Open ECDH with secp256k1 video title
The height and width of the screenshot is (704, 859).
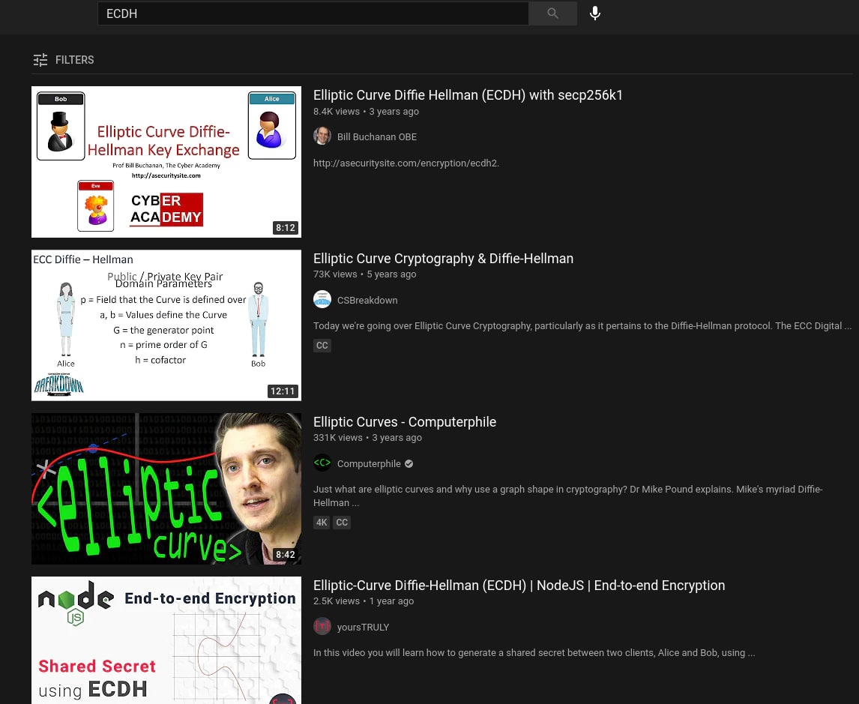468,95
